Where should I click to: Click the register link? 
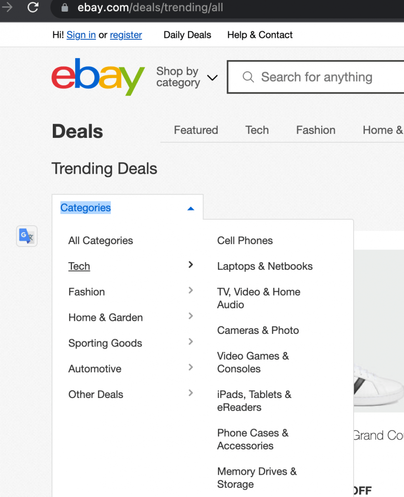[126, 35]
